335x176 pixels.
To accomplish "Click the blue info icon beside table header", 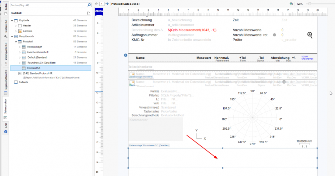I will point(125,55).
